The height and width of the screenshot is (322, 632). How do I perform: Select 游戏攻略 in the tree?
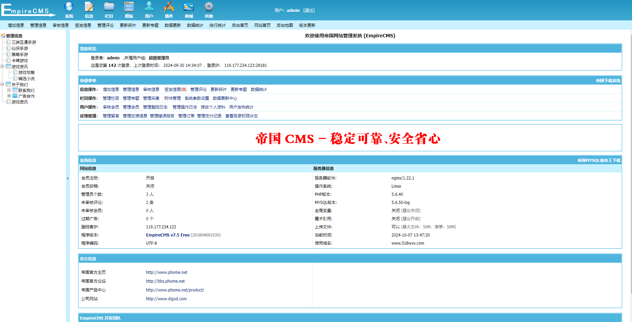26,73
